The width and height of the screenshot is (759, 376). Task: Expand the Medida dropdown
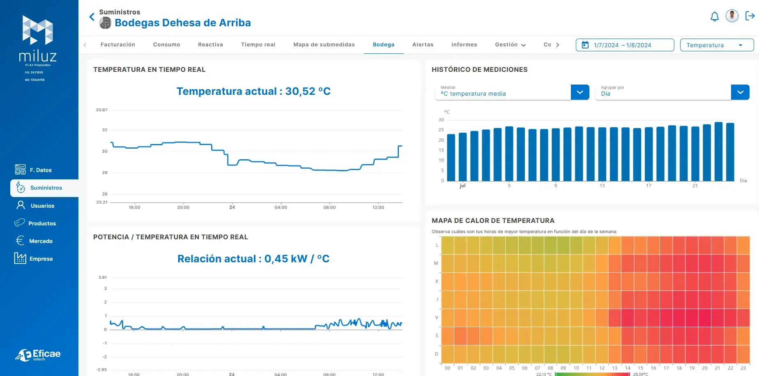[580, 92]
